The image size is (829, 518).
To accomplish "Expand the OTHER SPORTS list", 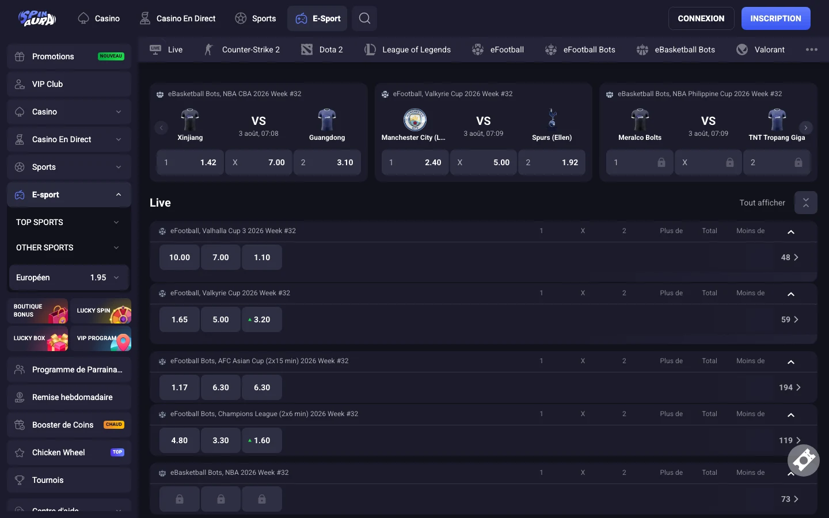I will click(x=69, y=247).
